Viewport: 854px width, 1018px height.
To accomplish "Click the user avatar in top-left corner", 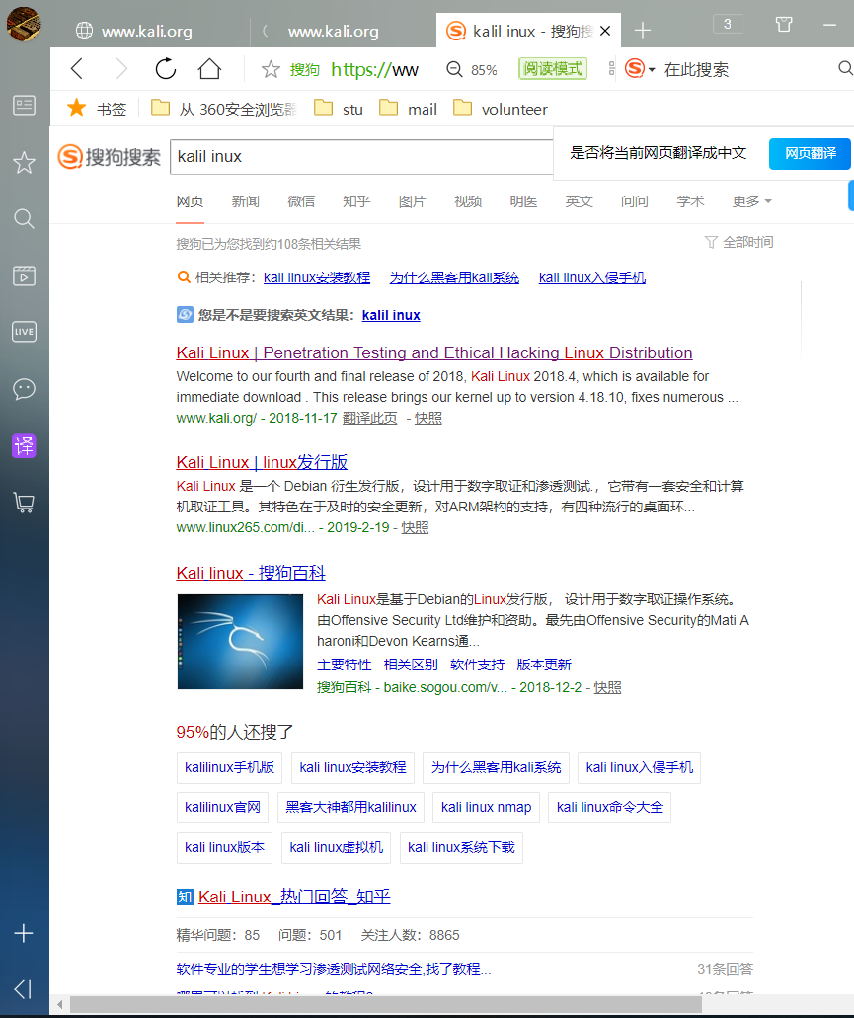I will 24,24.
